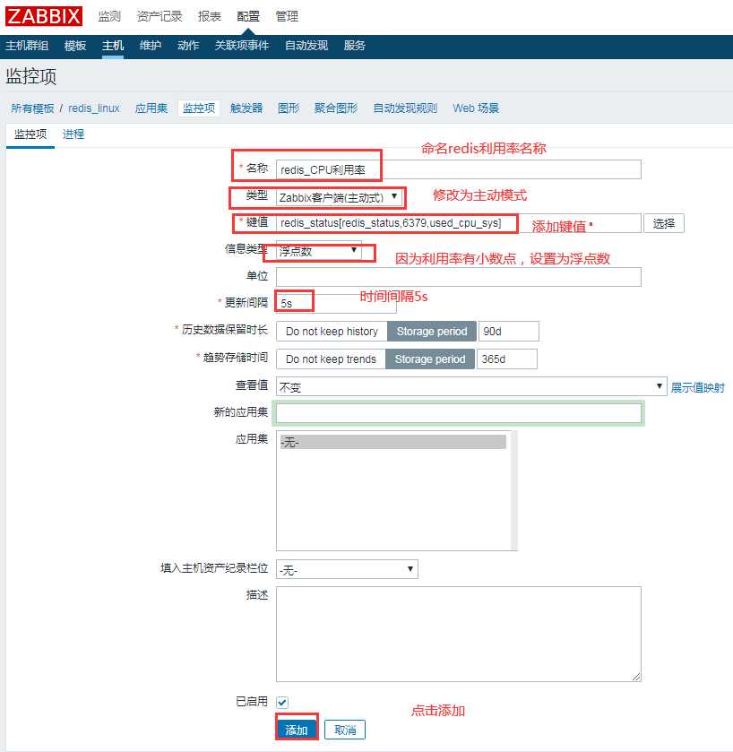The image size is (733, 752).
Task: Click the 应用集 list scrollbar
Action: pos(514,490)
